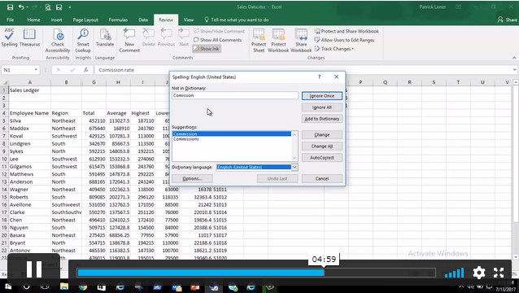Select the suggestion Commissions

click(186, 139)
